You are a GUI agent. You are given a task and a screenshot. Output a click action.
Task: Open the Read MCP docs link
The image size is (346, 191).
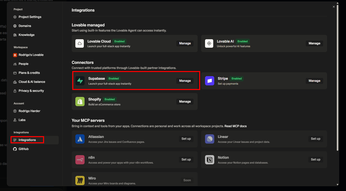tap(236, 126)
